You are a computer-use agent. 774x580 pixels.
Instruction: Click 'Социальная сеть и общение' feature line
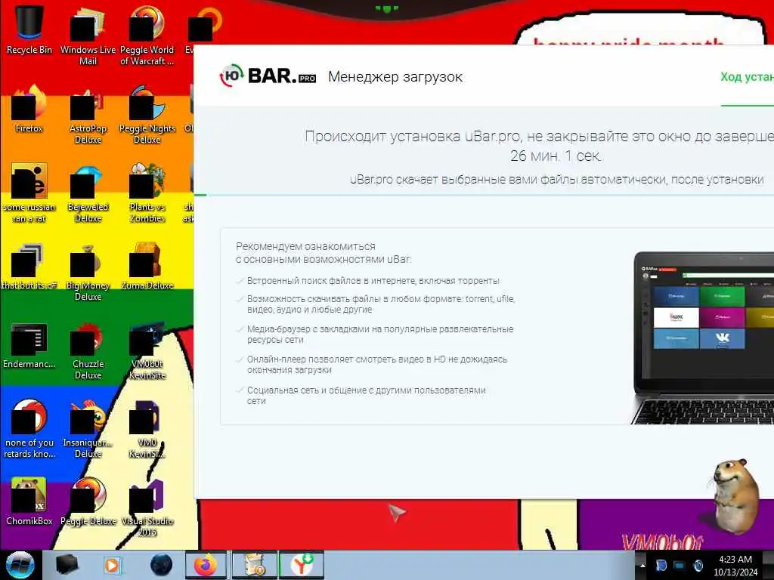(367, 395)
